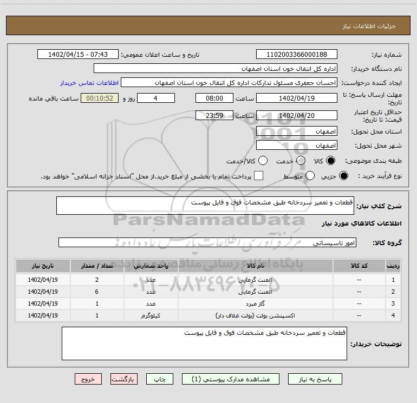Click the price validity date 1402/04/20
This screenshot has width=417, height=403.
coord(297,116)
